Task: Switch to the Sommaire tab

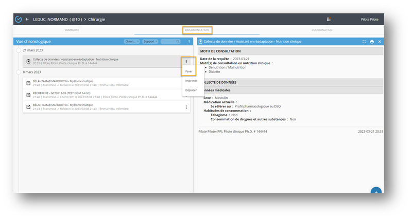Action: [x=72, y=30]
